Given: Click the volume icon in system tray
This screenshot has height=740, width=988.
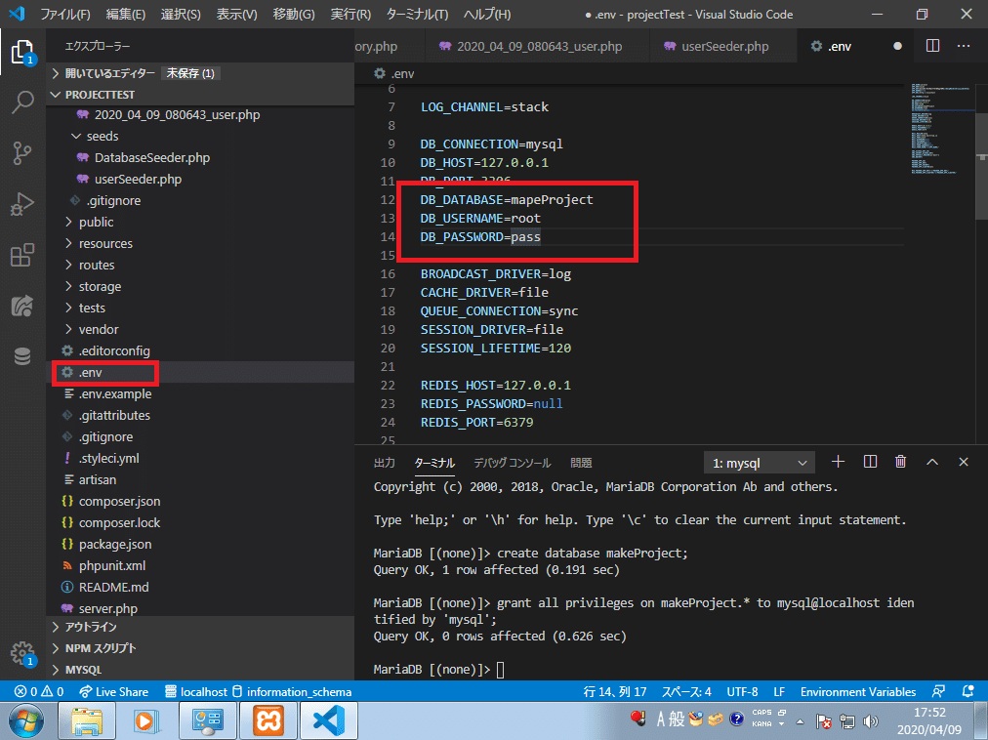Looking at the screenshot, I should pos(870,721).
